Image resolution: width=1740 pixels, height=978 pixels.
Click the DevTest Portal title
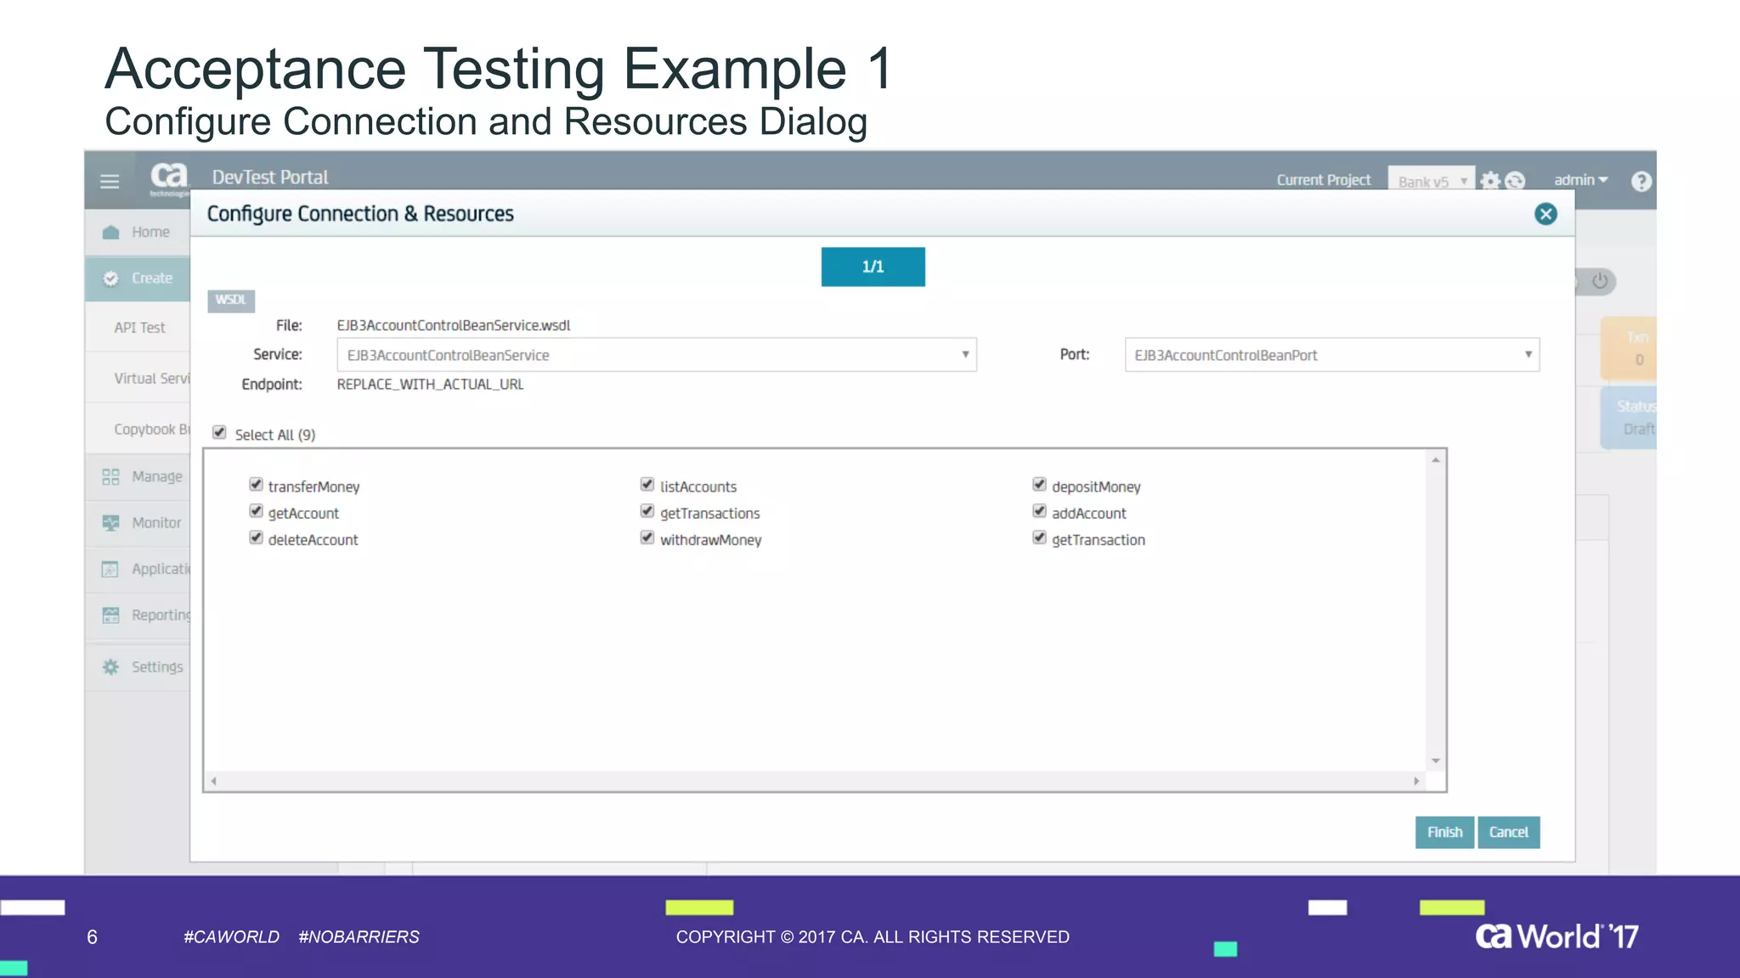(x=270, y=177)
